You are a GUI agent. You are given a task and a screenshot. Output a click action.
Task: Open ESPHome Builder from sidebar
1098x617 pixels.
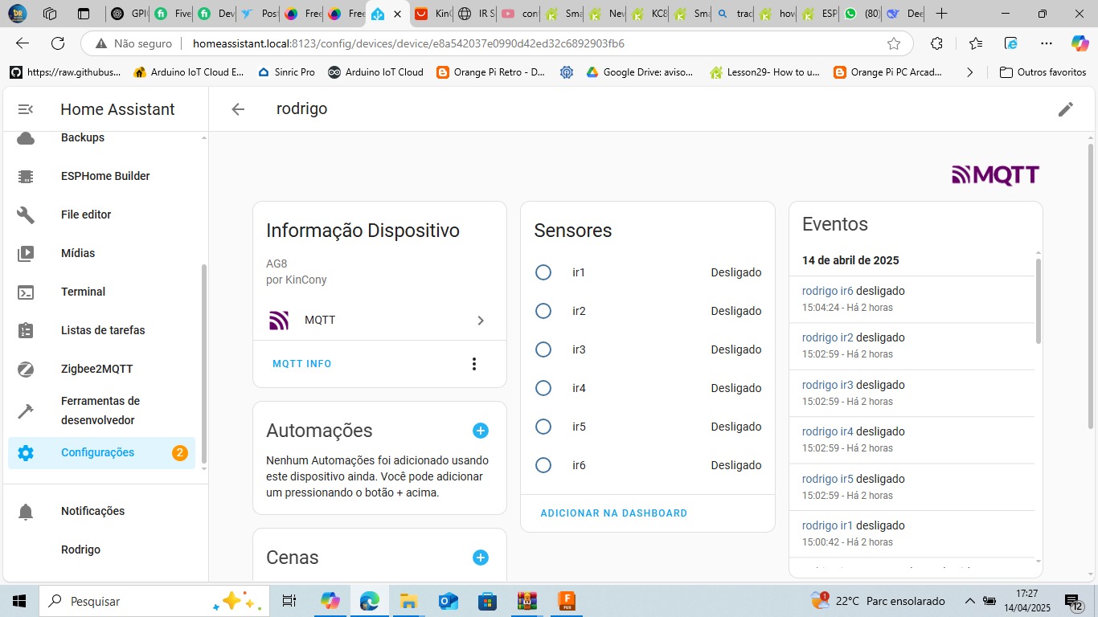[x=105, y=176]
